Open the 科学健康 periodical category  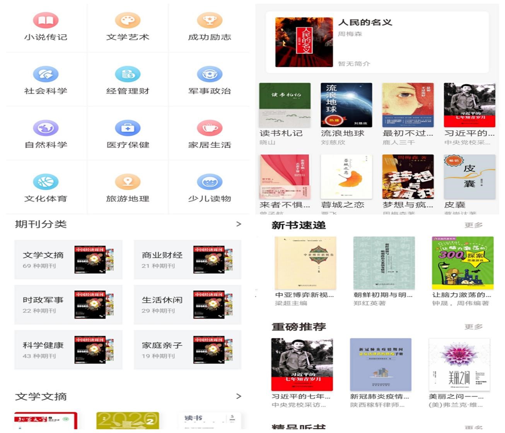(68, 349)
